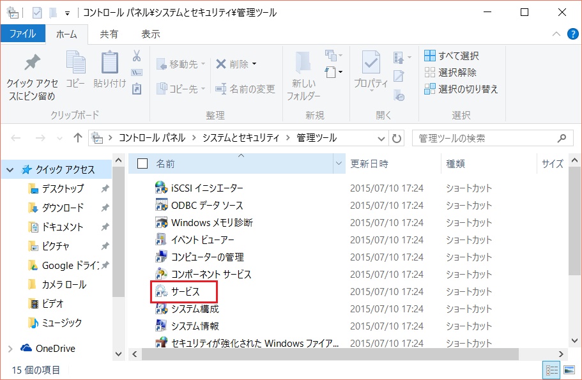Viewport: 582px width, 380px height.
Task: Click すべて選択 button
Action: [x=451, y=56]
